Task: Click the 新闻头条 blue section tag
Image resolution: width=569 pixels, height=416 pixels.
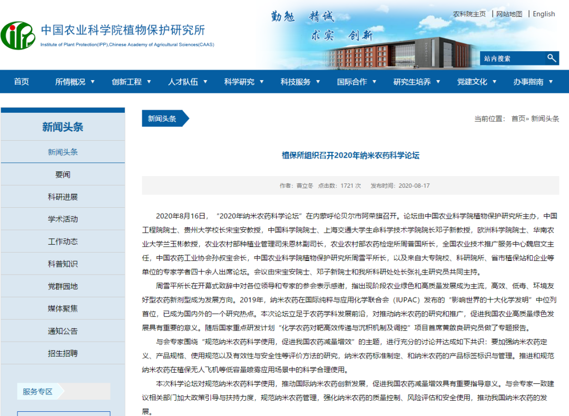Action: point(165,118)
